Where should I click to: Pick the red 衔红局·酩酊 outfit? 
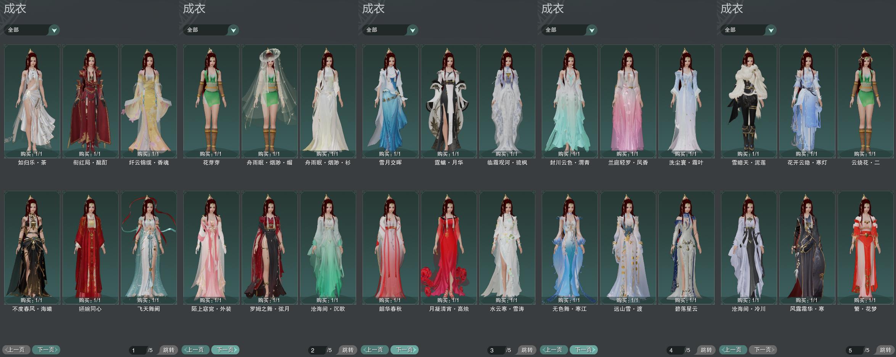click(x=90, y=101)
